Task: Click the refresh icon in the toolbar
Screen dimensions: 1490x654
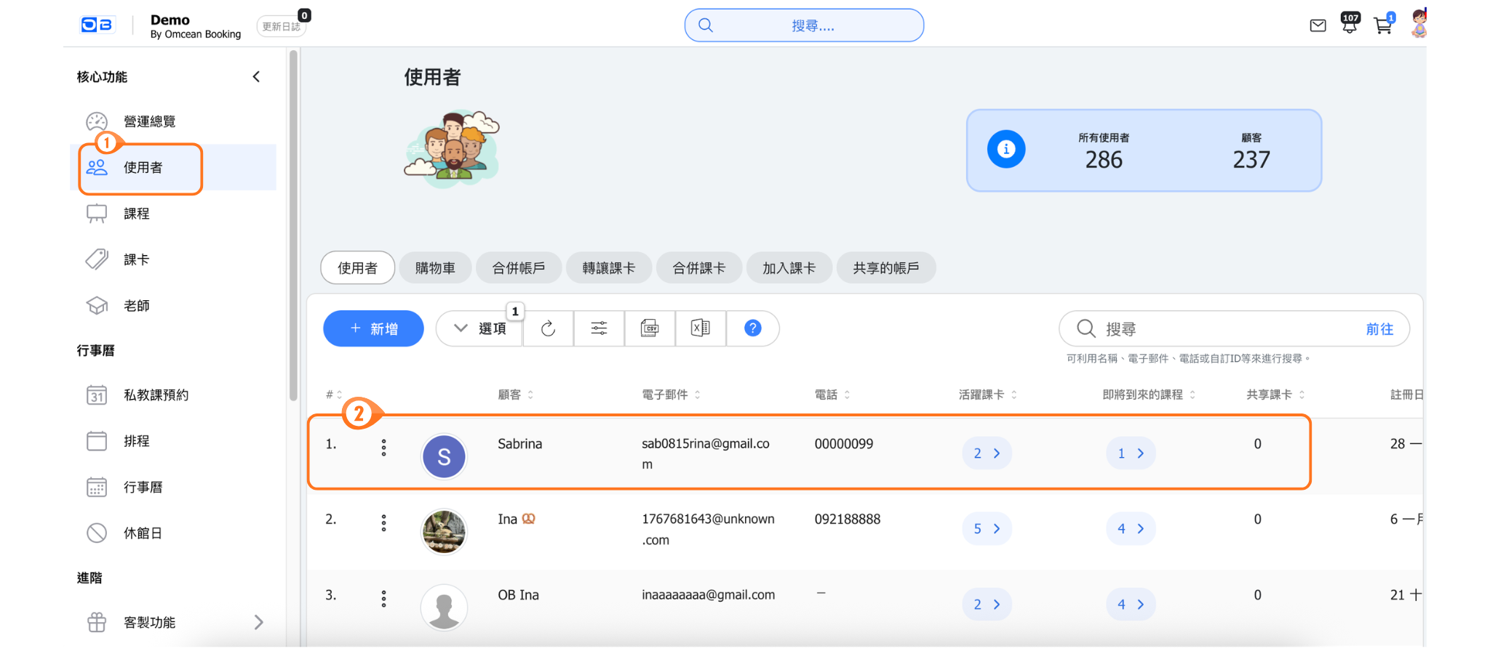Action: click(x=548, y=328)
